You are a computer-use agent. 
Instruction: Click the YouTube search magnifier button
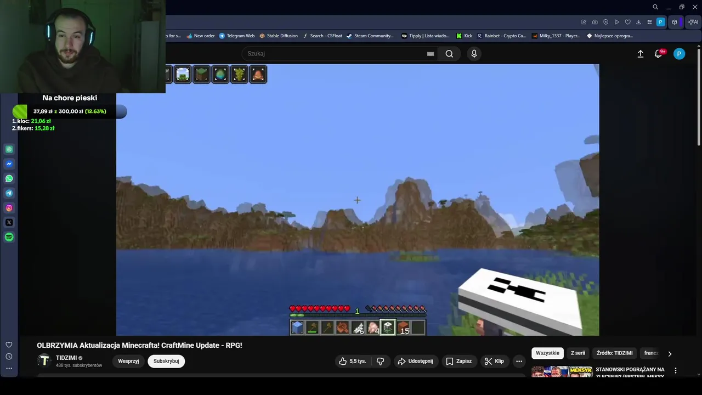pyautogui.click(x=449, y=54)
